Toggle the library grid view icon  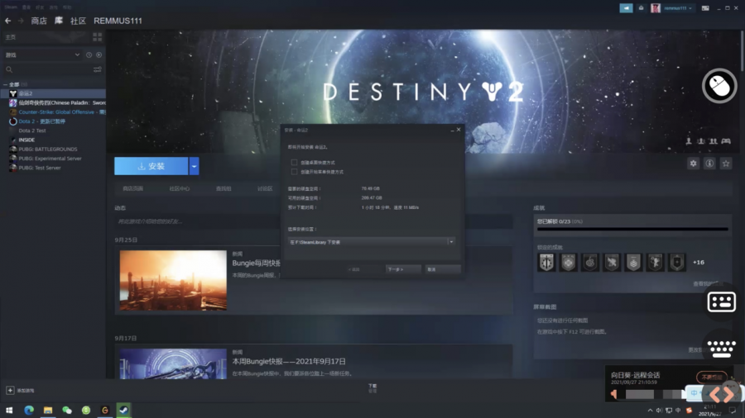point(98,37)
